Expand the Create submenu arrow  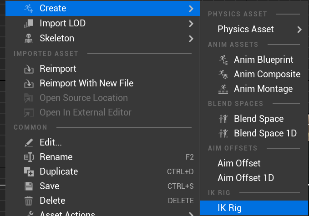coord(191,9)
